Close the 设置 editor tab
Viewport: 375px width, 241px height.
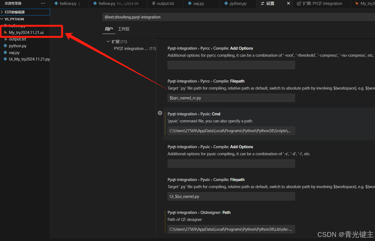pos(288,4)
